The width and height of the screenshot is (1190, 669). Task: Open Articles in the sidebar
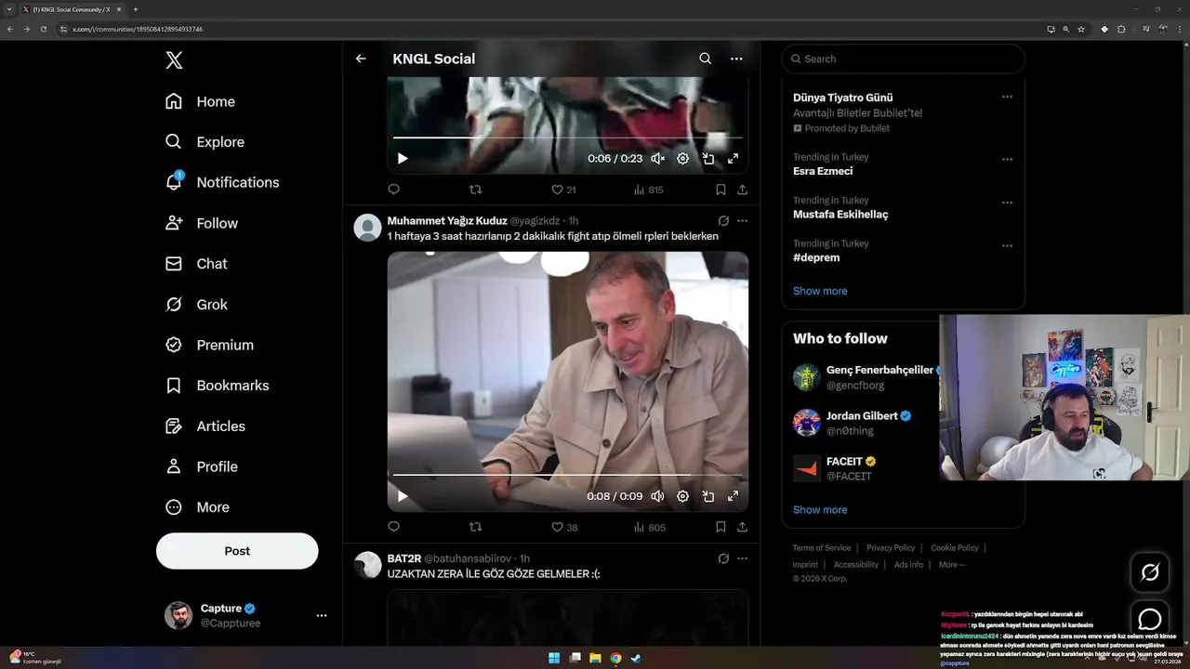coord(205,426)
